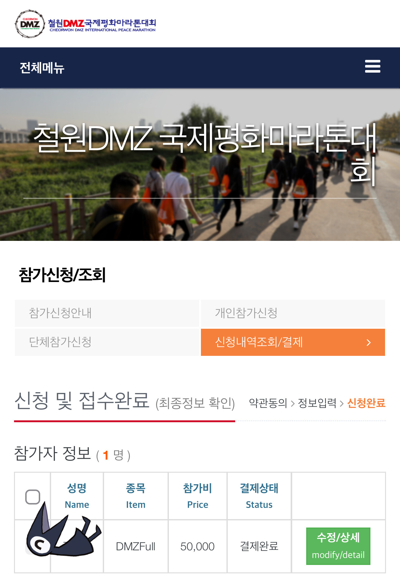Viewport: 400px width, 583px height.
Task: Click the 성명 Name column header
Action: (77, 496)
